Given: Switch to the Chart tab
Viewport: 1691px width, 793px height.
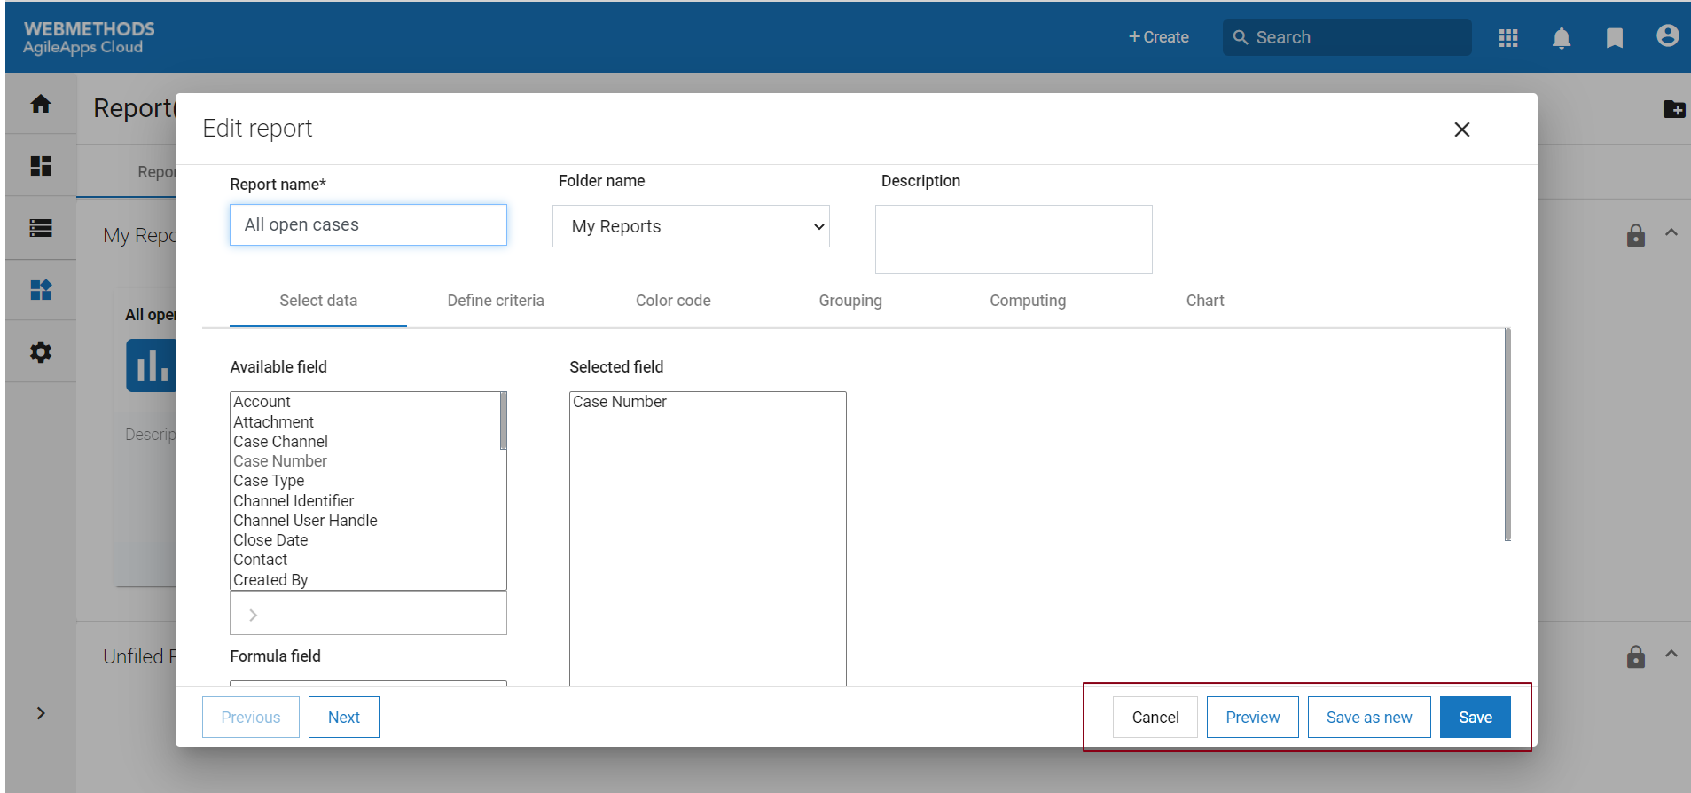Looking at the screenshot, I should coord(1205,301).
